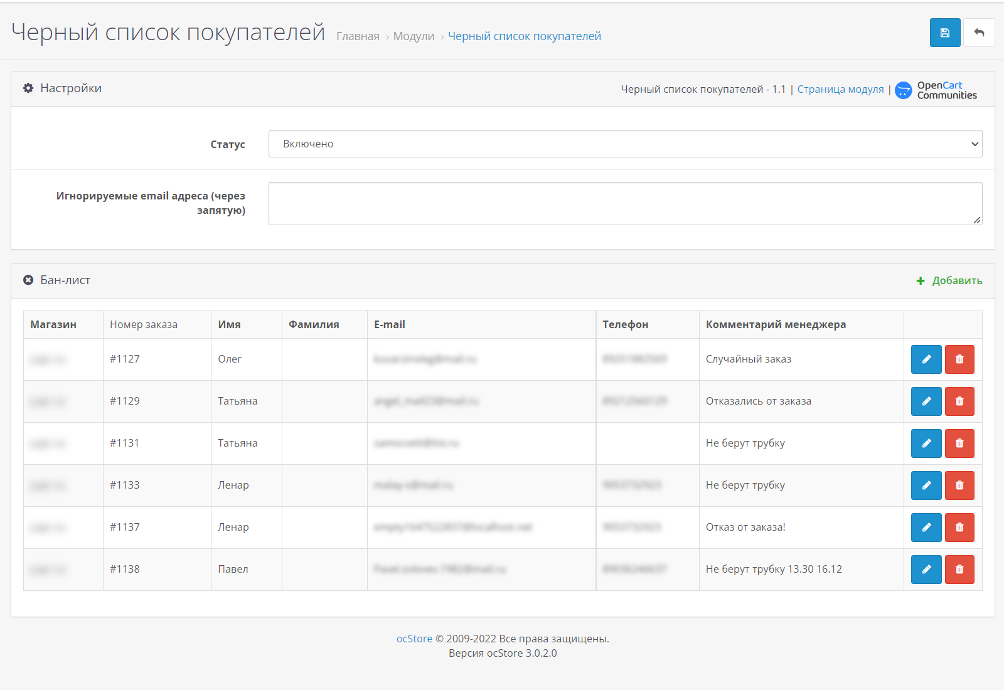Click the OpenCart Communities logo
This screenshot has height=690, width=1004.
pos(936,90)
